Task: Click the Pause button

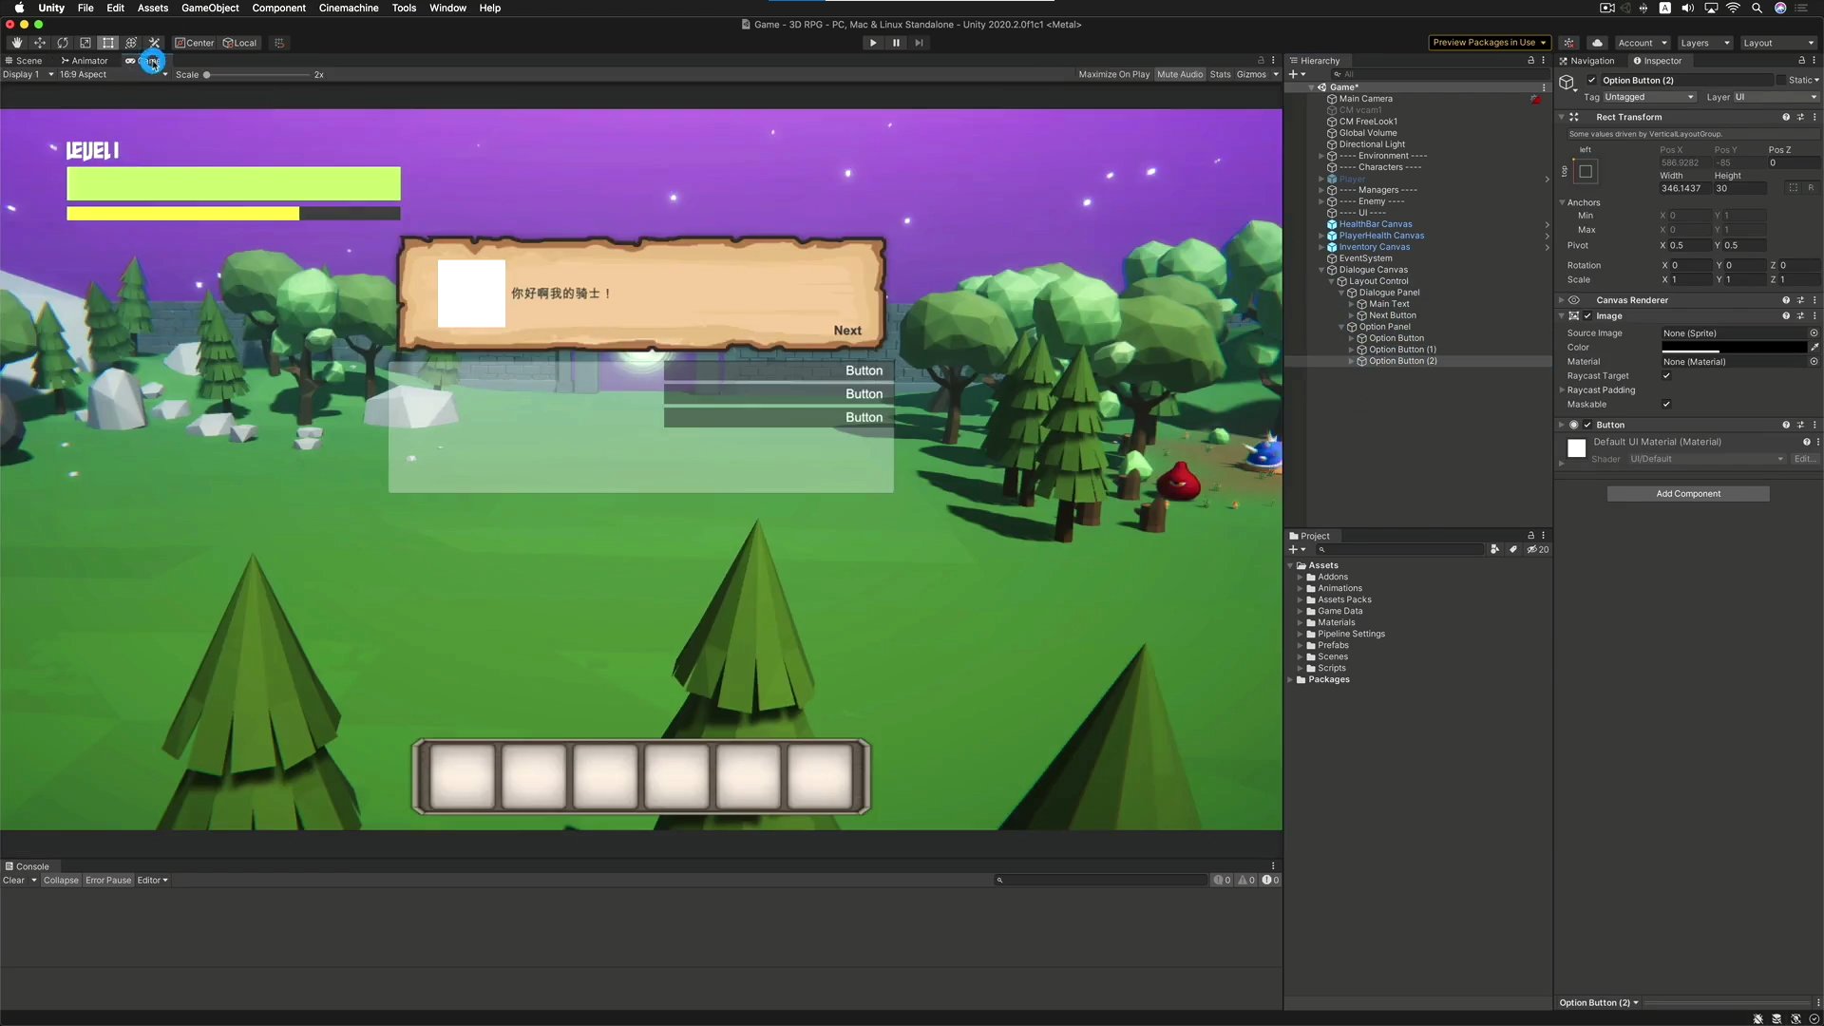Action: tap(896, 43)
